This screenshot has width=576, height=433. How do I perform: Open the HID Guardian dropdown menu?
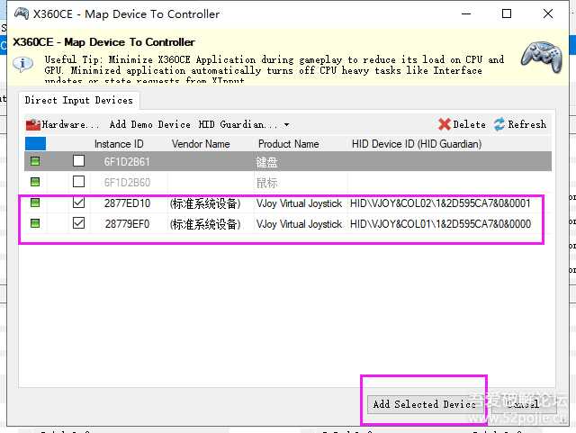[x=244, y=124]
